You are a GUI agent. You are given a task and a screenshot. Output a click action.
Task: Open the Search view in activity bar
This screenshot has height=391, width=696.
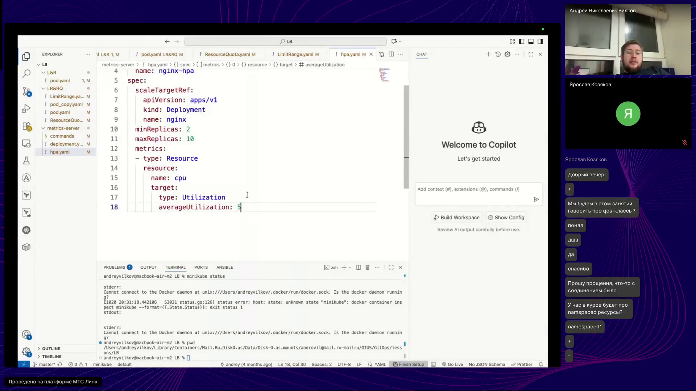point(26,74)
